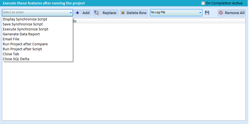Choose Display Synchronize Script from the list

point(38,19)
